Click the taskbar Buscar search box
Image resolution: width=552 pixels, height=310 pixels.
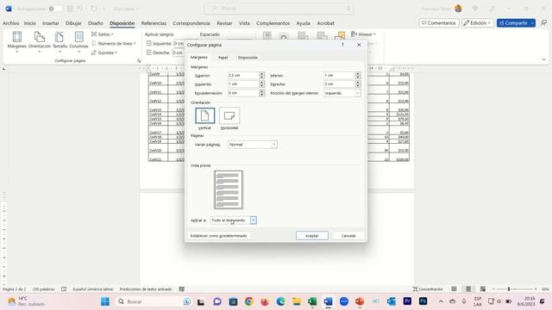[154, 301]
